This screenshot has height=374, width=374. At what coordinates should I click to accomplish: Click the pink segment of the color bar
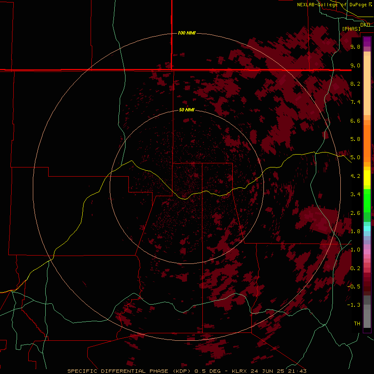click(367, 252)
